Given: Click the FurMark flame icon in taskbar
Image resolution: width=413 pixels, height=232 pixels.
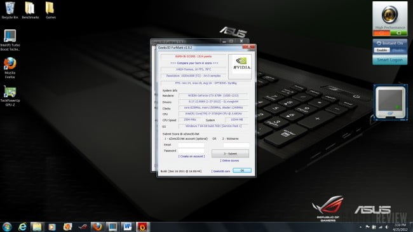Looking at the screenshot, I should pyautogui.click(x=142, y=227).
